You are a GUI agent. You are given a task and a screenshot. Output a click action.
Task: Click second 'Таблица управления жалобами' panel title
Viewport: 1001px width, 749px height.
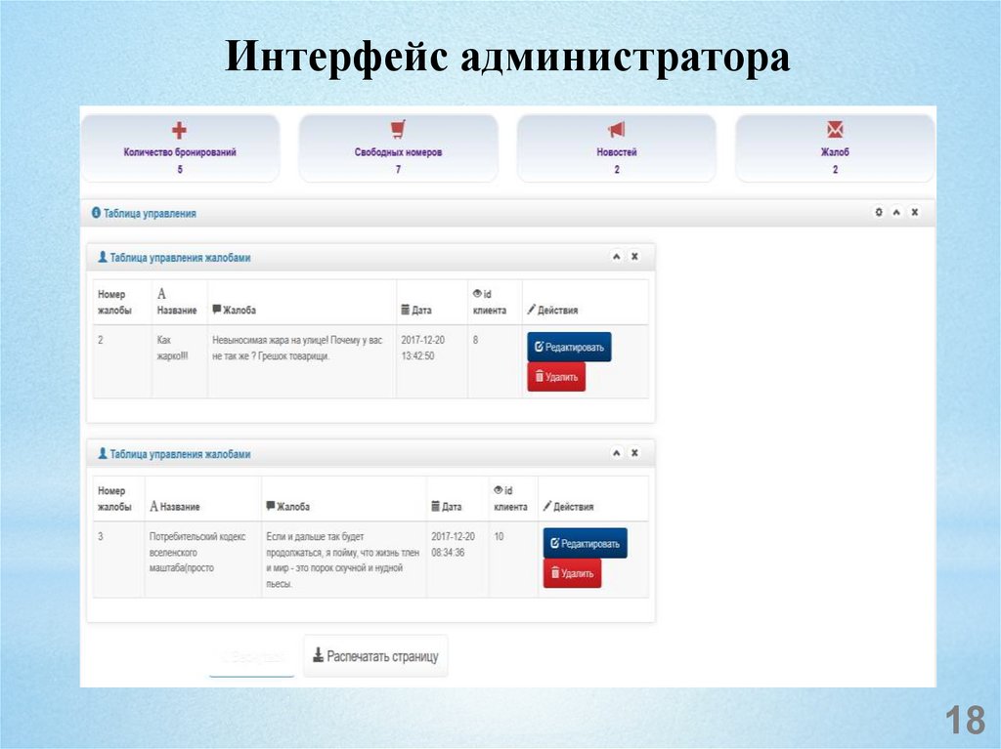coord(180,454)
